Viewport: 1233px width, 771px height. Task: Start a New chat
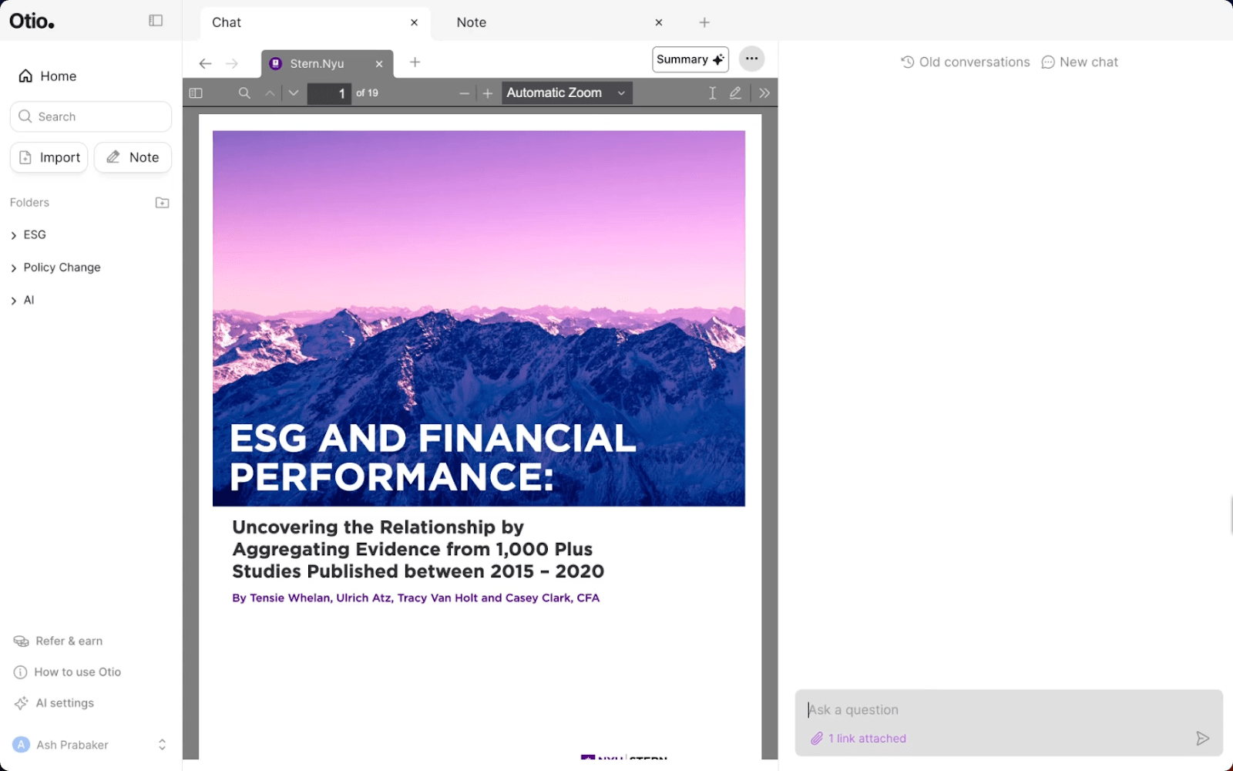click(x=1080, y=62)
